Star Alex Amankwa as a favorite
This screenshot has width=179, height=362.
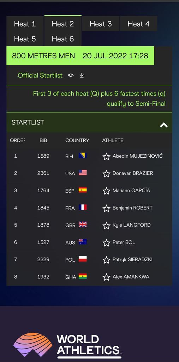[106, 277]
